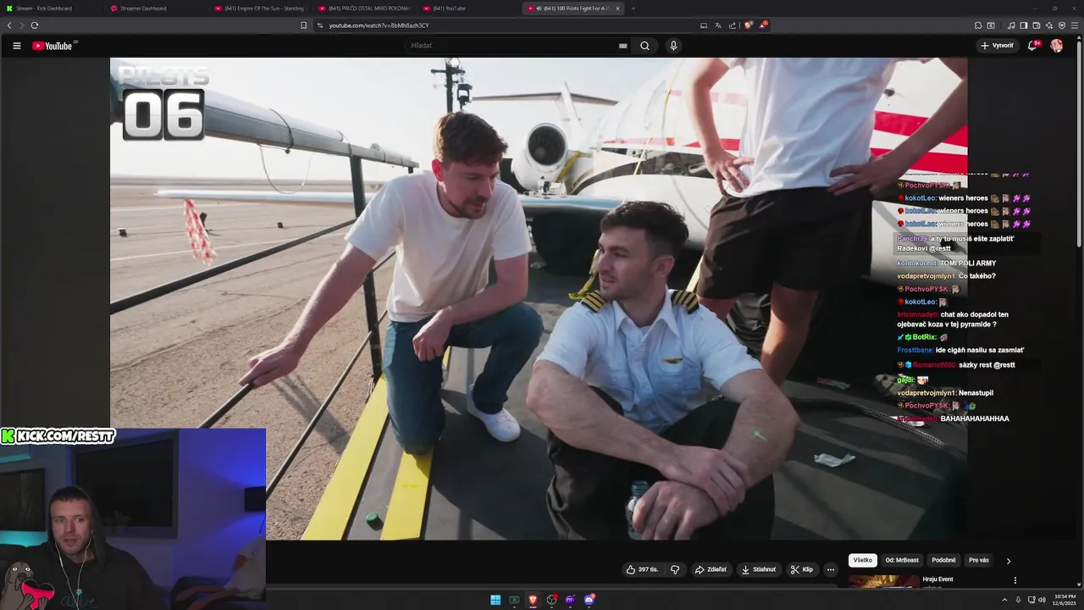Open the YouTube hamburger guide menu
Screen dimensions: 1084x610
[16, 46]
